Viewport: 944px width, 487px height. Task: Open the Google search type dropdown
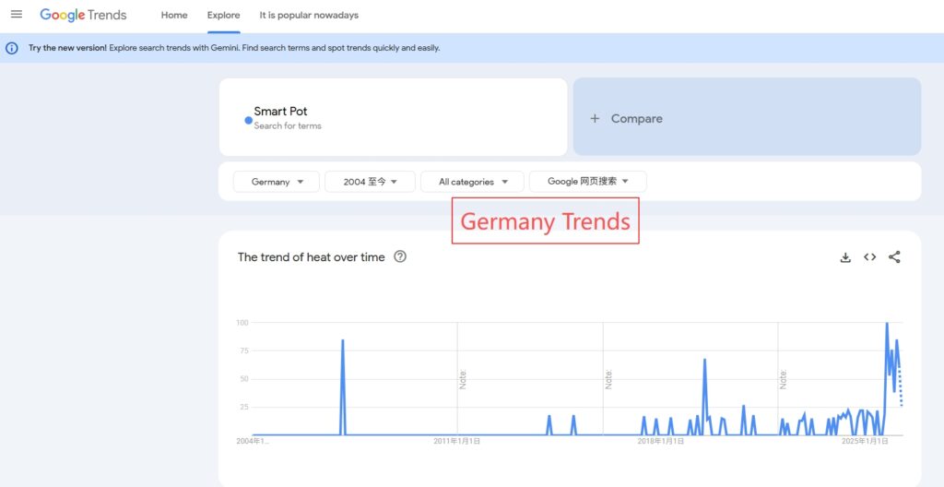click(x=587, y=182)
